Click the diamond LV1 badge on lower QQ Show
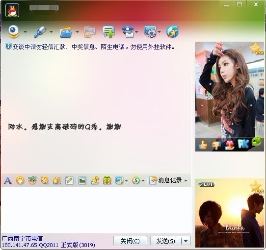 pyautogui.click(x=206, y=184)
